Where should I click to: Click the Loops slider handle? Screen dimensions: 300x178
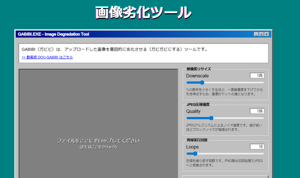pyautogui.click(x=195, y=154)
